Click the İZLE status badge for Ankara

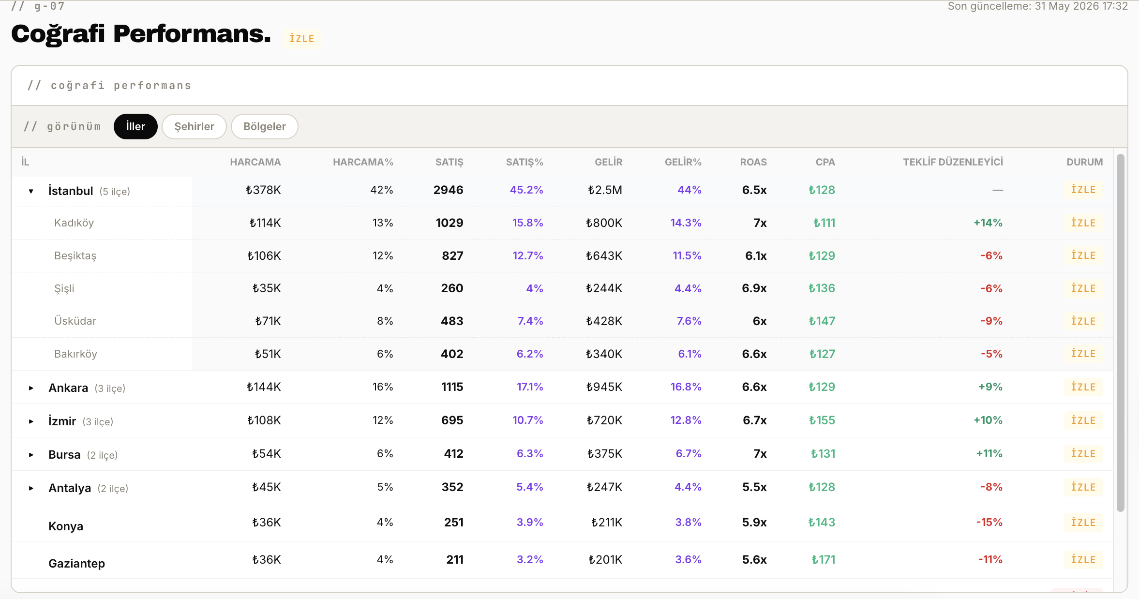pyautogui.click(x=1083, y=387)
